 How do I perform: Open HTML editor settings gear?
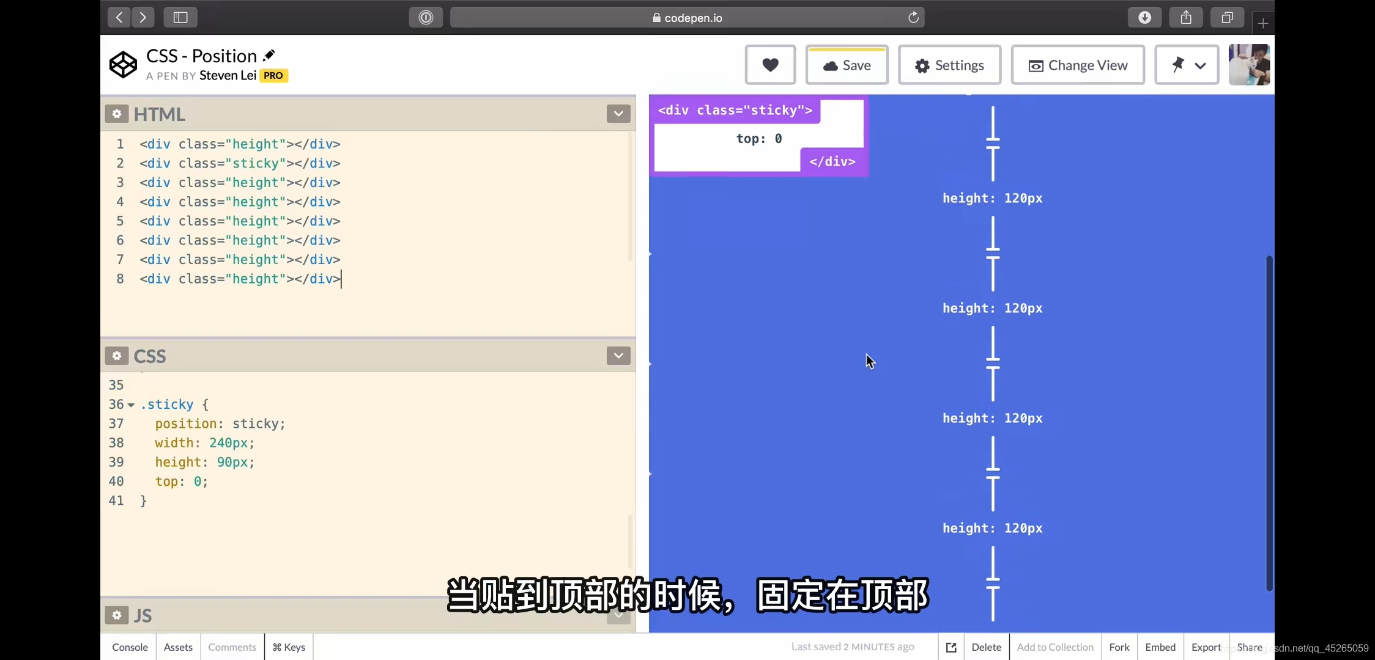pos(117,114)
